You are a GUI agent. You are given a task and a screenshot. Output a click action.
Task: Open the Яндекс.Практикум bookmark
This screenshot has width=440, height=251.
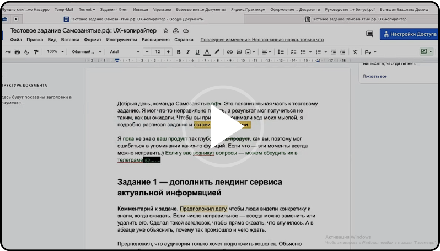(248, 9)
